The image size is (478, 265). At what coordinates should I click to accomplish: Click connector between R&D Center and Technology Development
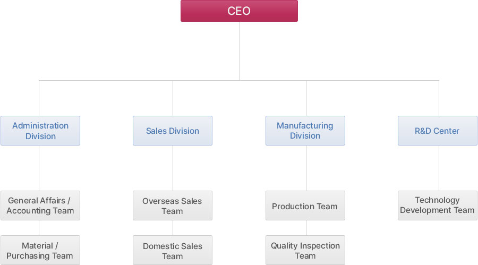[x=439, y=168]
